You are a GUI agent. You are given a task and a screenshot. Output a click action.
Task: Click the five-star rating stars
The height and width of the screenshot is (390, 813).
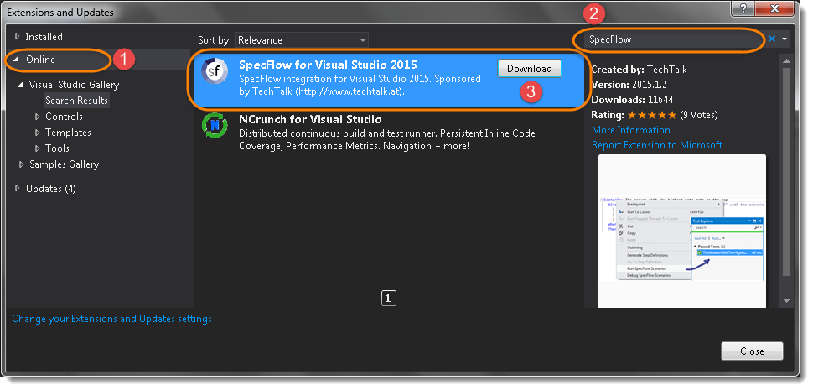(x=652, y=115)
